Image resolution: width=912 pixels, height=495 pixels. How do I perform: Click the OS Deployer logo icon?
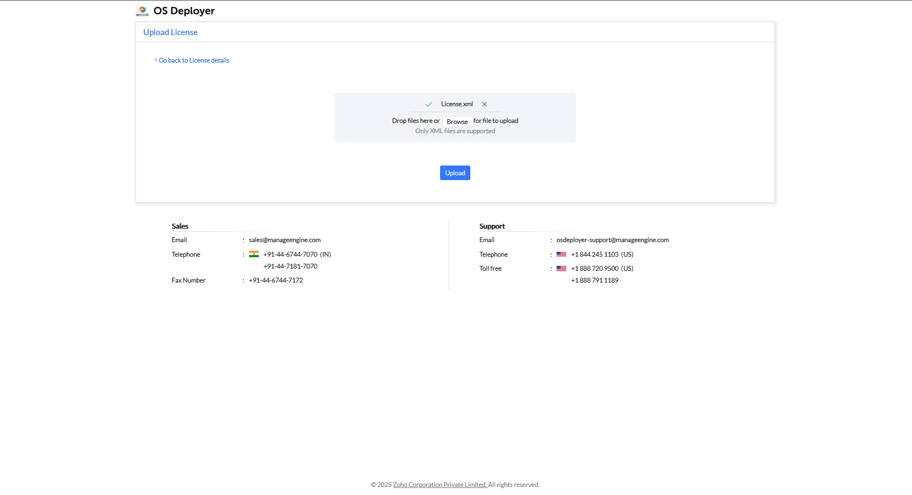coord(142,10)
